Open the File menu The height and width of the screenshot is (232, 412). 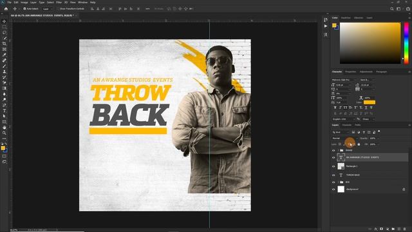tap(10, 2)
